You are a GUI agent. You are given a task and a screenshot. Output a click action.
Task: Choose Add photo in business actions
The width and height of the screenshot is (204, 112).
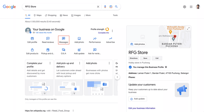(x=79, y=40)
